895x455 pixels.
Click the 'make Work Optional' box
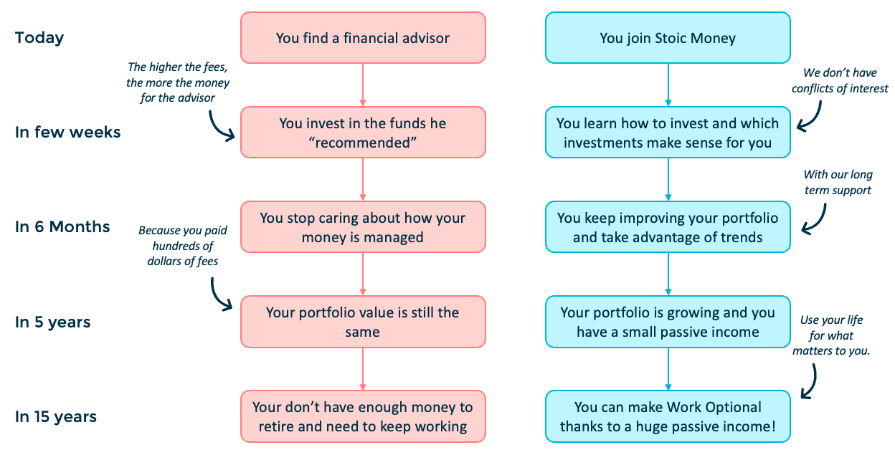coord(668,416)
